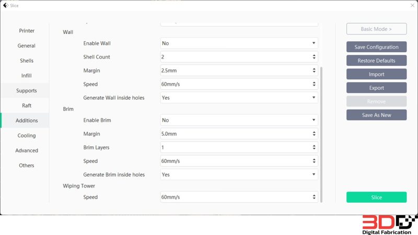Open the Enable Wall dropdown
Screen dimensions: 418x235
tap(239, 43)
